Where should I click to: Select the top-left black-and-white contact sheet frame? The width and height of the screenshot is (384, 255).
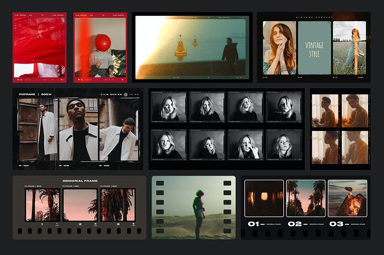[169, 107]
